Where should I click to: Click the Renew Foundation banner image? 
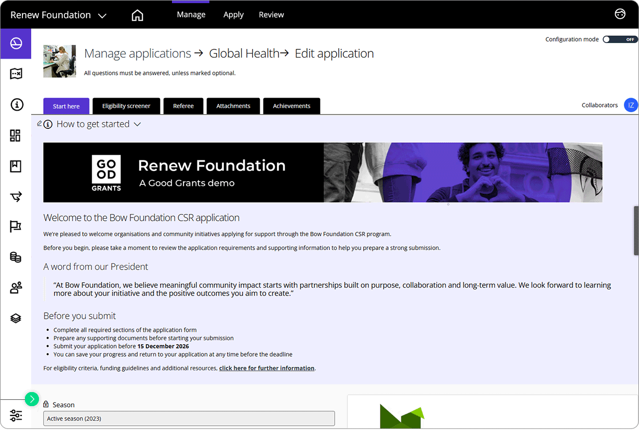coord(323,172)
